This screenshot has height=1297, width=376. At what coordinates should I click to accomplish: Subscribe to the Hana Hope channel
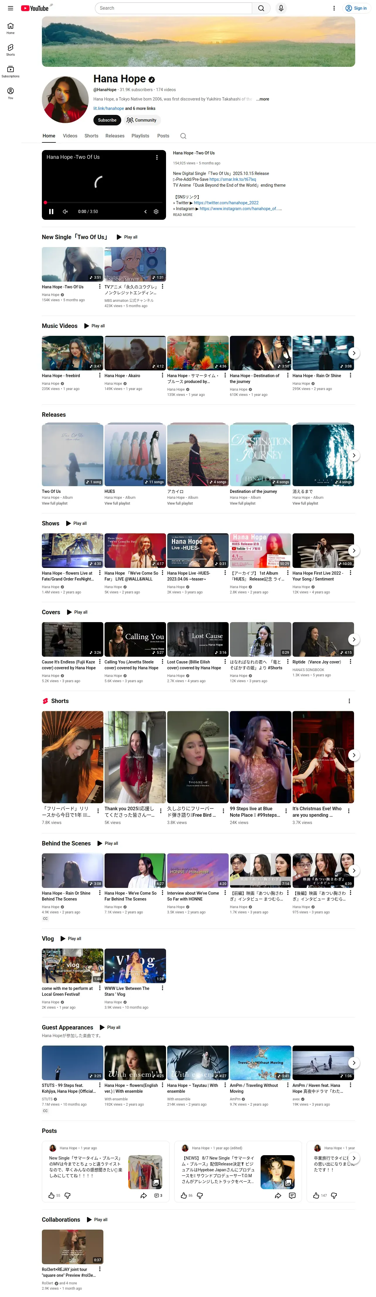(x=107, y=120)
